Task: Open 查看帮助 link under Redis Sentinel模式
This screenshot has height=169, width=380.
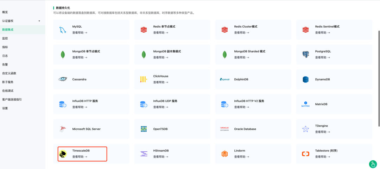Action: point(322,33)
